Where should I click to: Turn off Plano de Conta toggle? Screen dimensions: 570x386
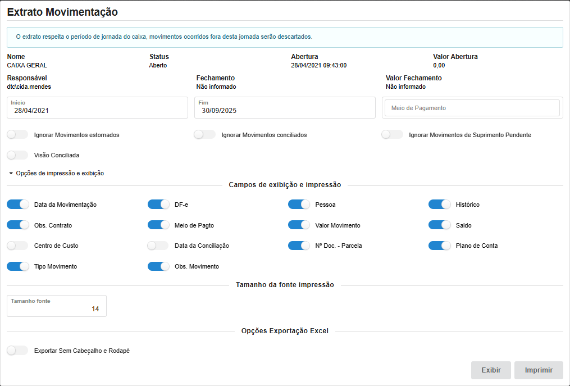coord(440,246)
